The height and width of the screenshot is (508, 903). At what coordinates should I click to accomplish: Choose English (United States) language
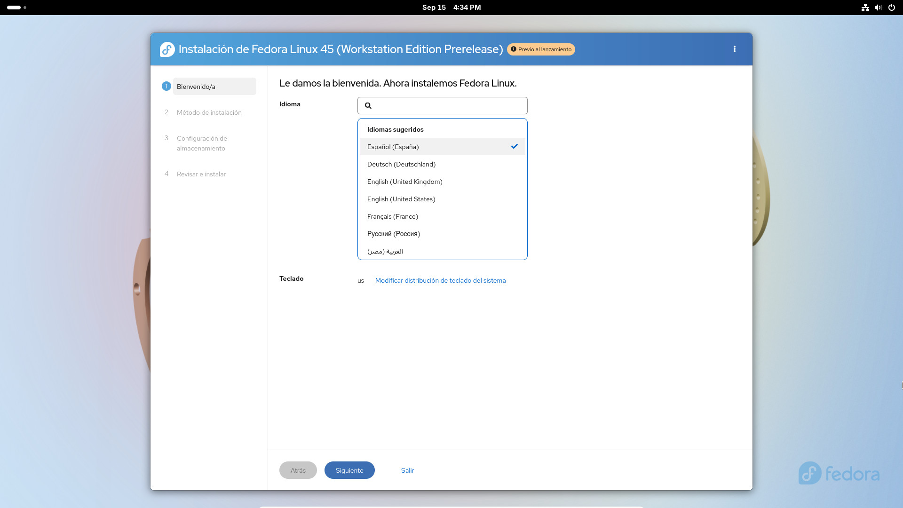(x=443, y=199)
